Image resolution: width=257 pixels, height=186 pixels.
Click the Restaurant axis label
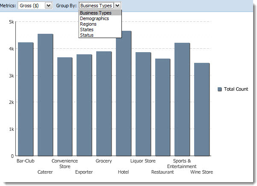coord(162,172)
